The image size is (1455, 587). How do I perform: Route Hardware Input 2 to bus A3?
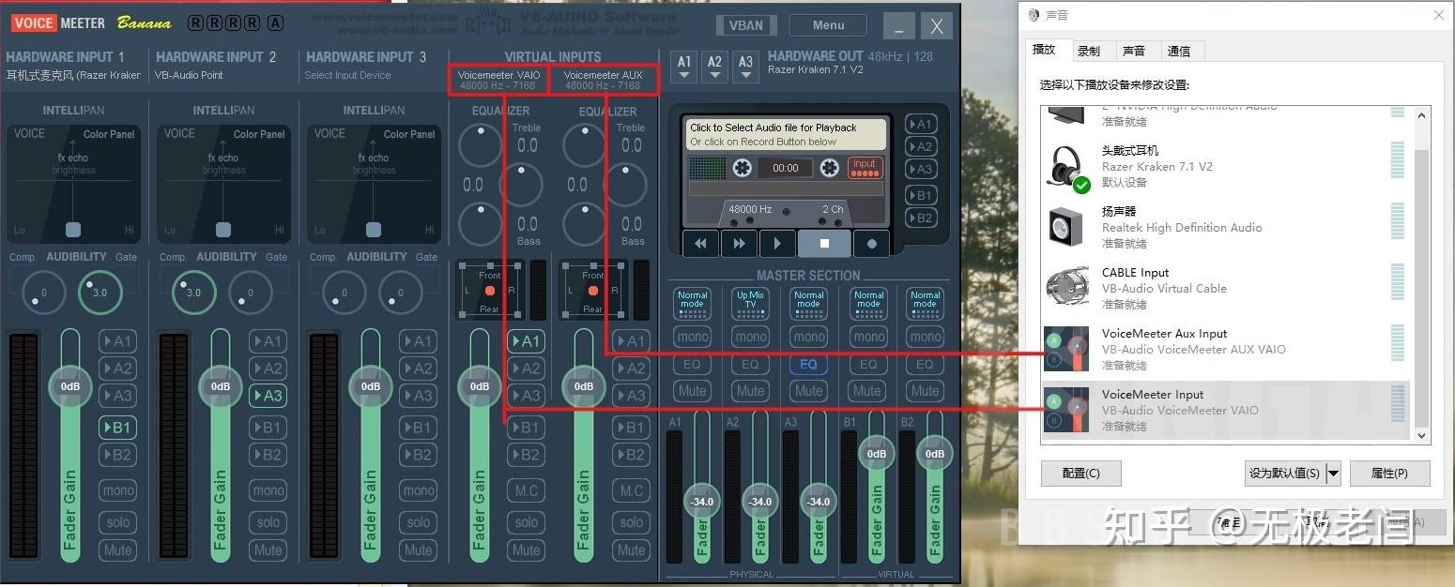click(268, 396)
